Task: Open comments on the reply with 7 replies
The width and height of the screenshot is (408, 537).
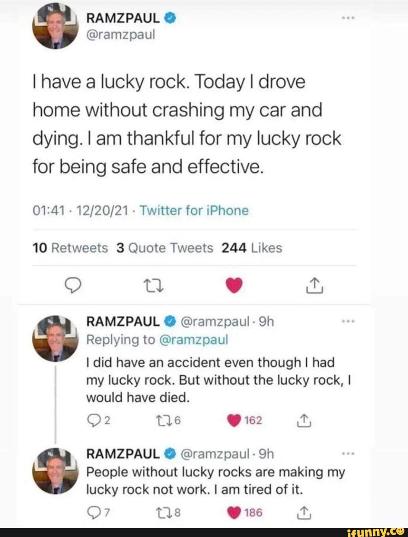Action: click(92, 513)
